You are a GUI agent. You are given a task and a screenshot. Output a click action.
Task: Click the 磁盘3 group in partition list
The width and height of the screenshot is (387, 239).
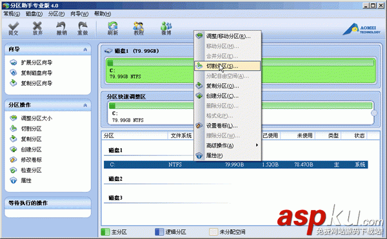(x=115, y=198)
